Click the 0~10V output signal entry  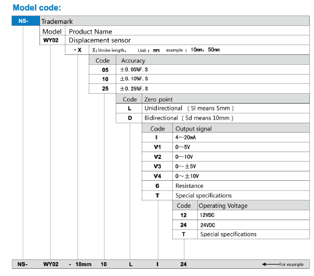pyautogui.click(x=184, y=157)
